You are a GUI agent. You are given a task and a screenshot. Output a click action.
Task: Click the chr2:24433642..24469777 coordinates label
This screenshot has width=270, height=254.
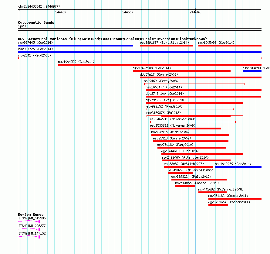(x=39, y=7)
